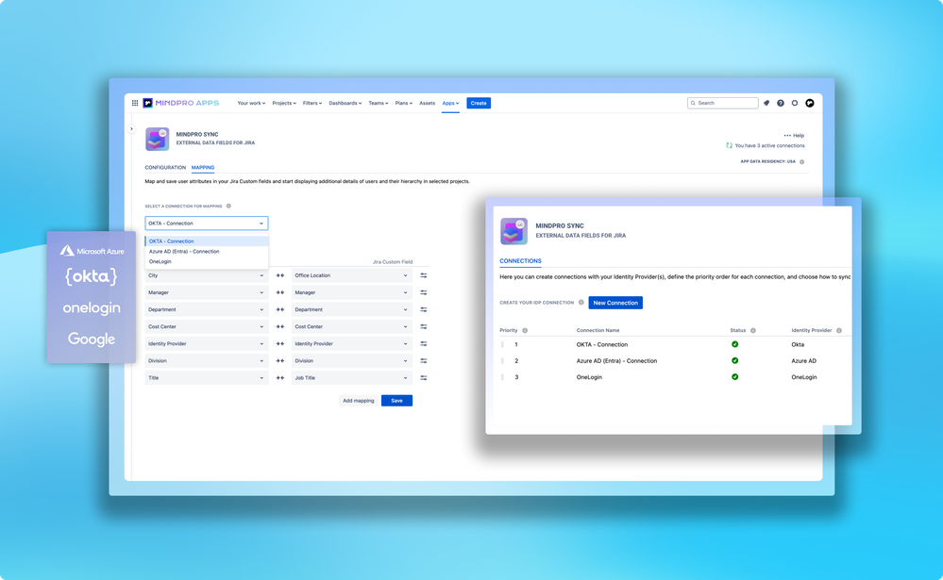
Task: Open the user profile avatar
Action: [x=810, y=103]
